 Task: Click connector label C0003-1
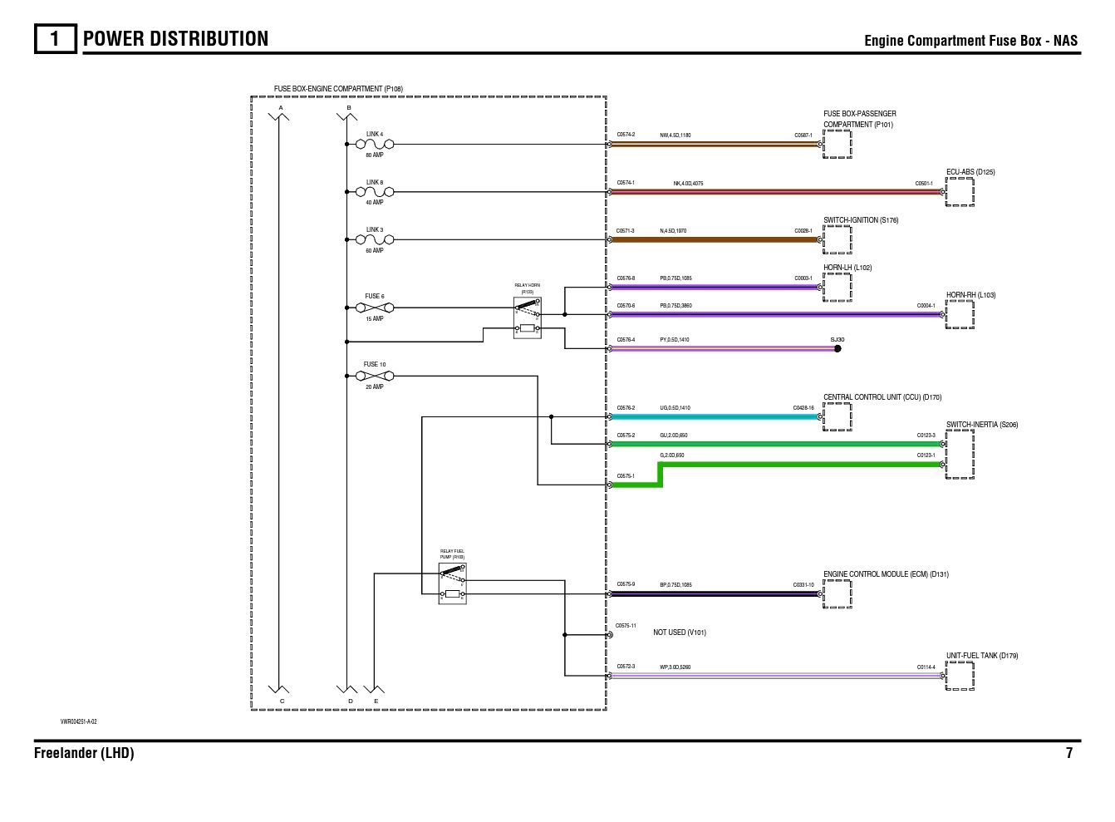[x=803, y=278]
